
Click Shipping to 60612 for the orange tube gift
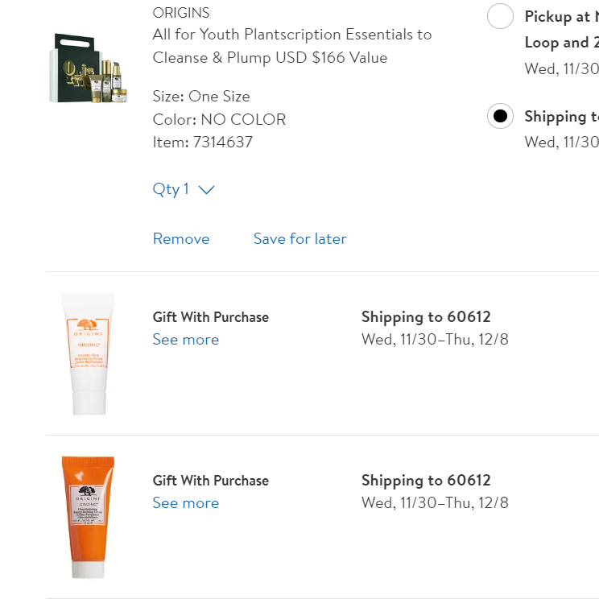click(x=426, y=481)
